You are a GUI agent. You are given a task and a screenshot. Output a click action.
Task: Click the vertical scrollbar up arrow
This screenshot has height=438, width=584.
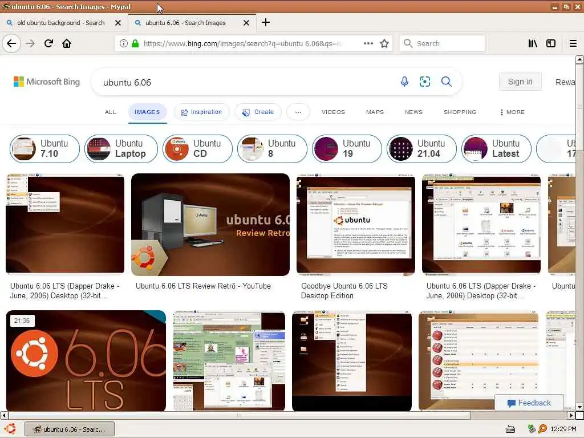pos(579,59)
